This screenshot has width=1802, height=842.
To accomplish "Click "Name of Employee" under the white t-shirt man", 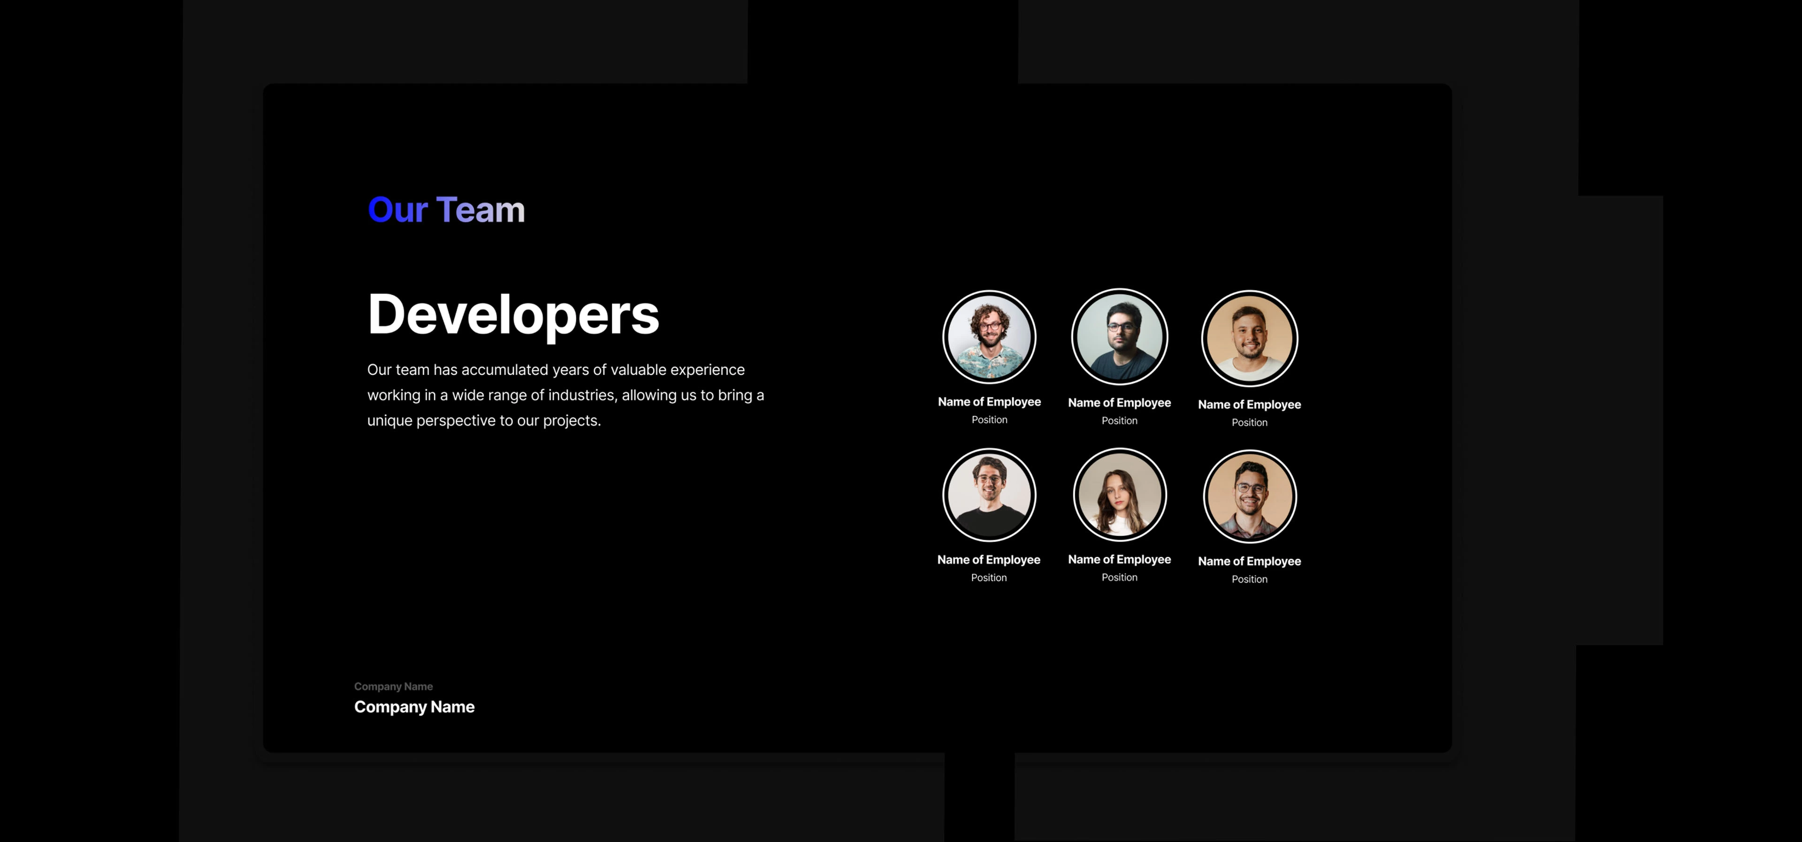I will pos(1249,405).
